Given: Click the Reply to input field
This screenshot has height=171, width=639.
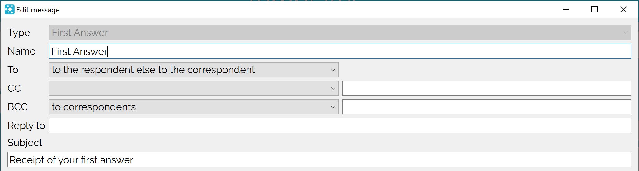Looking at the screenshot, I should tap(340, 125).
